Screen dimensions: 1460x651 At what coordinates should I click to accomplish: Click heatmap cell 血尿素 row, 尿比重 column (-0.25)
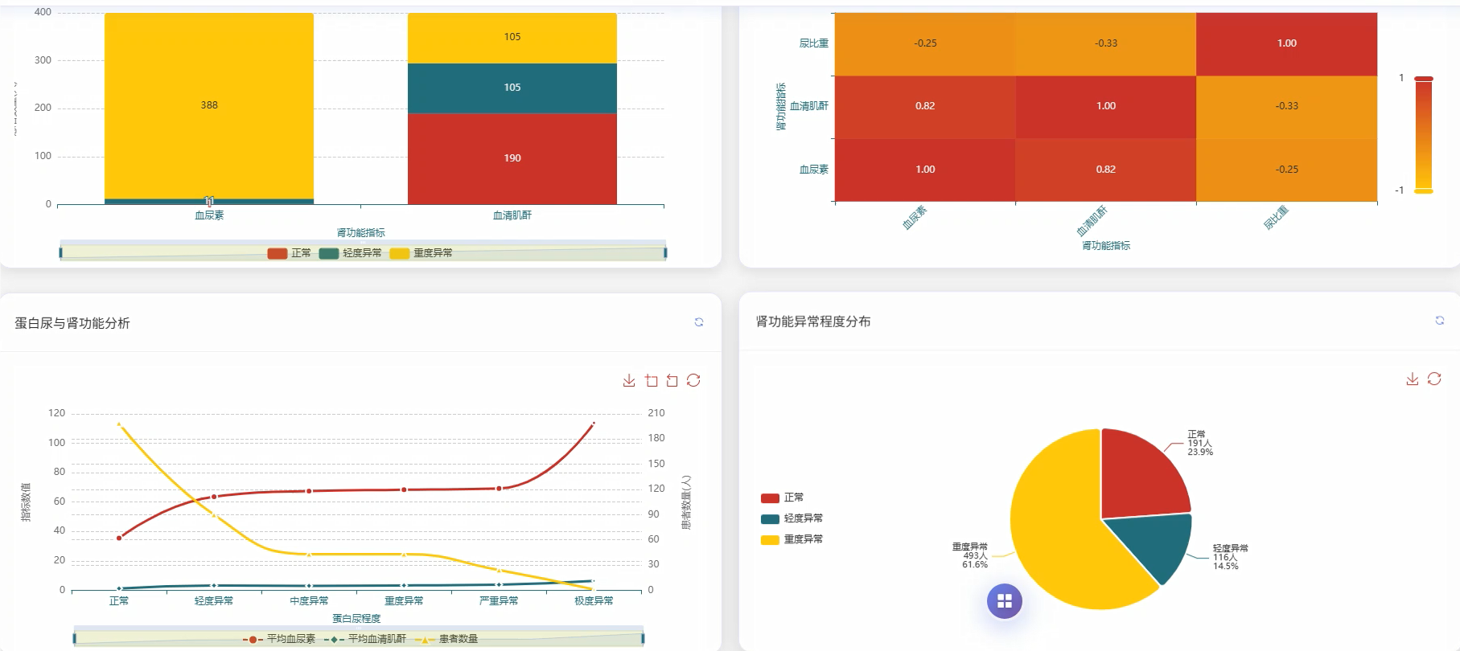(x=1287, y=170)
